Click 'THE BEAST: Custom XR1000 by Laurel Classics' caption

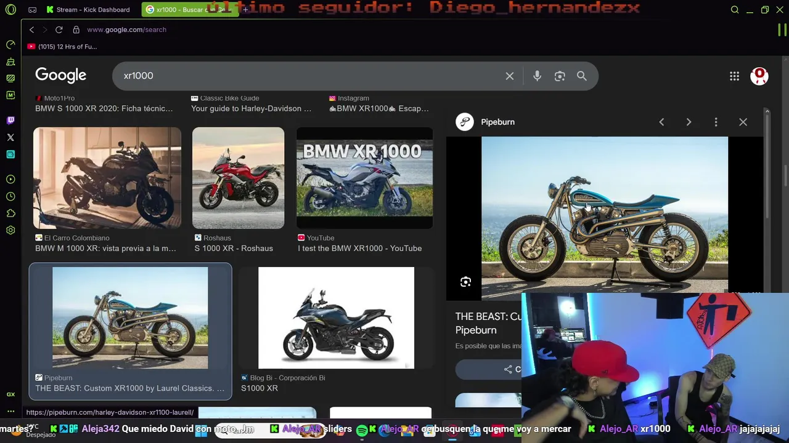(x=129, y=388)
